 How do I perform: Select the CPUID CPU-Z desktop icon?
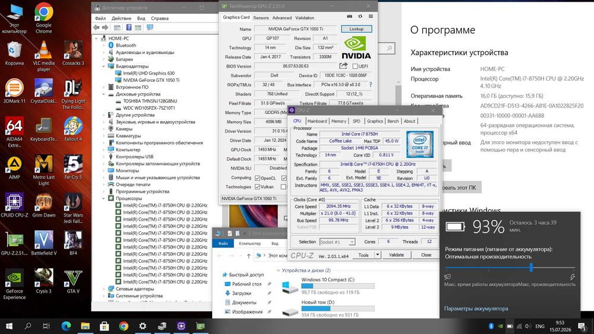(14, 205)
